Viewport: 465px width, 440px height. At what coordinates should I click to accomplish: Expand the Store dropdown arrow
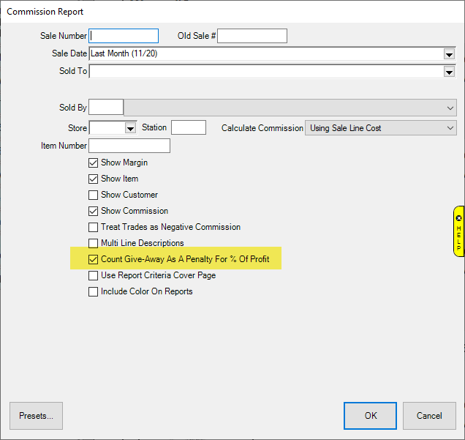tap(131, 128)
